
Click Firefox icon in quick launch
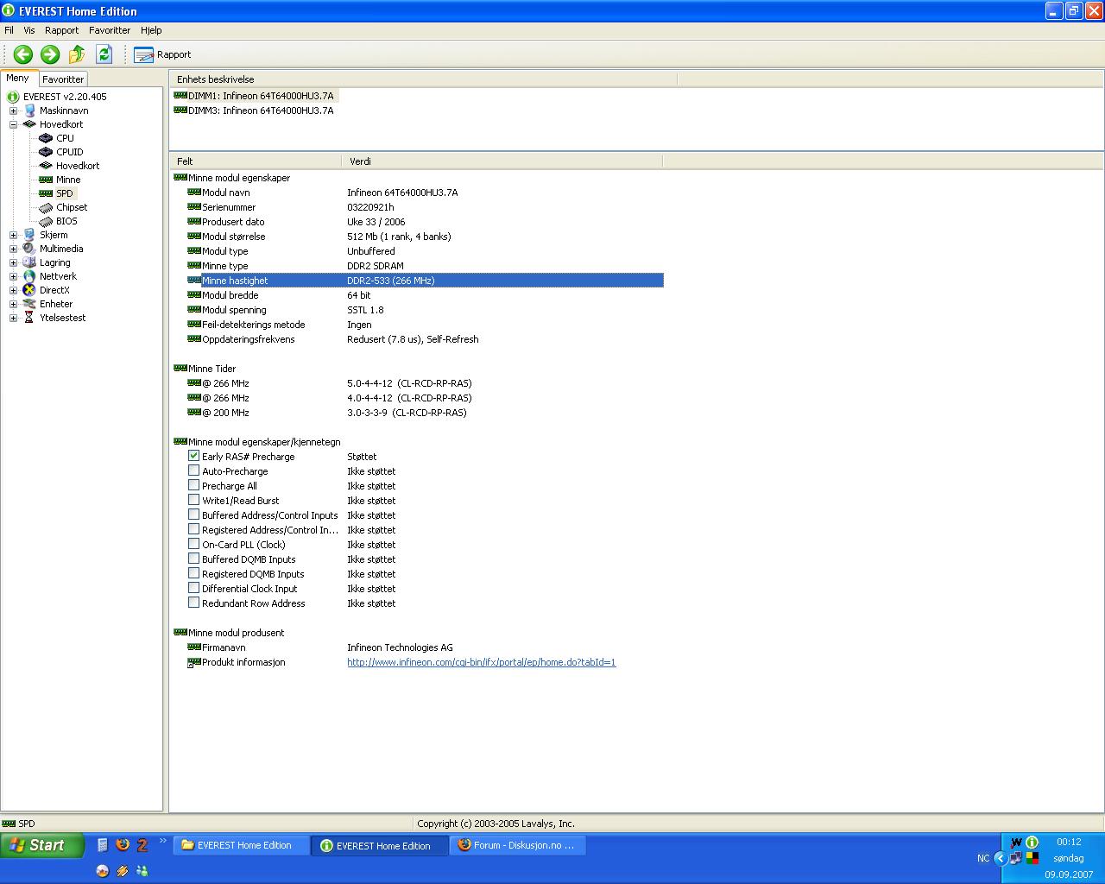click(123, 845)
